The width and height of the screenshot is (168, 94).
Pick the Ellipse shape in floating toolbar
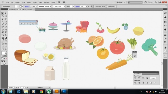coord(27,23)
